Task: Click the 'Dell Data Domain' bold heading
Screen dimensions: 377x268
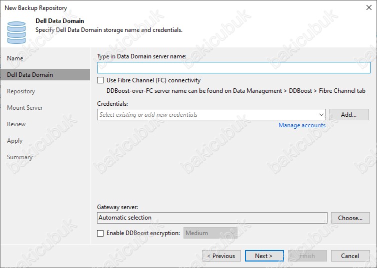Action: coord(60,21)
